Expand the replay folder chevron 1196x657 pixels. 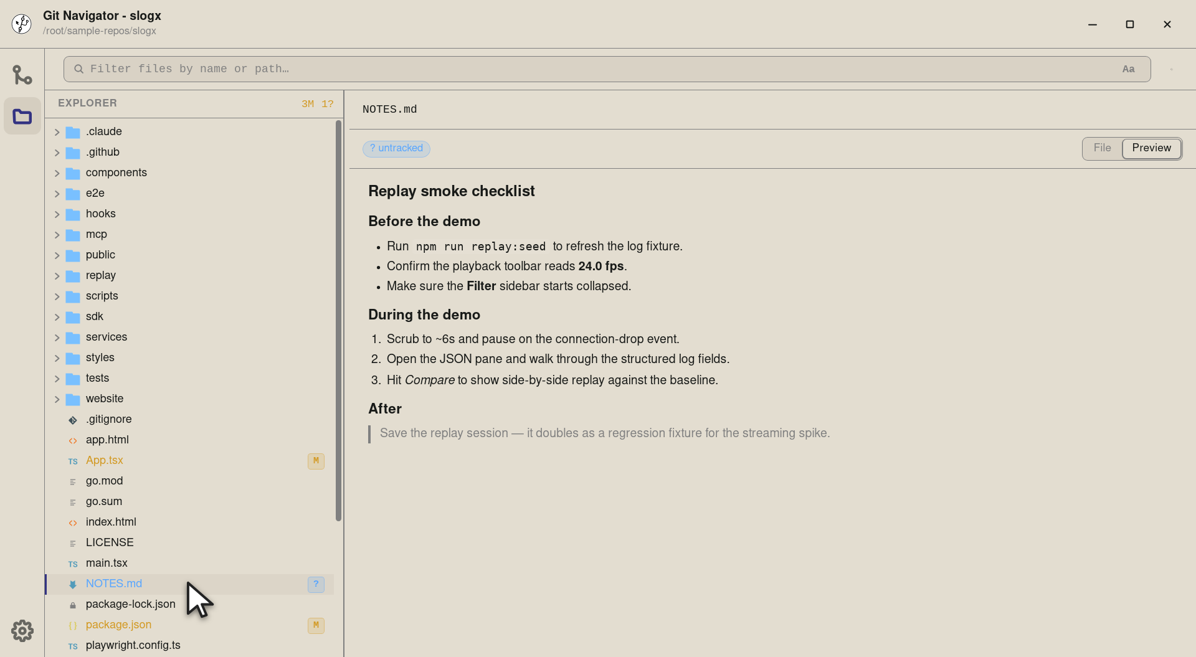pos(57,276)
